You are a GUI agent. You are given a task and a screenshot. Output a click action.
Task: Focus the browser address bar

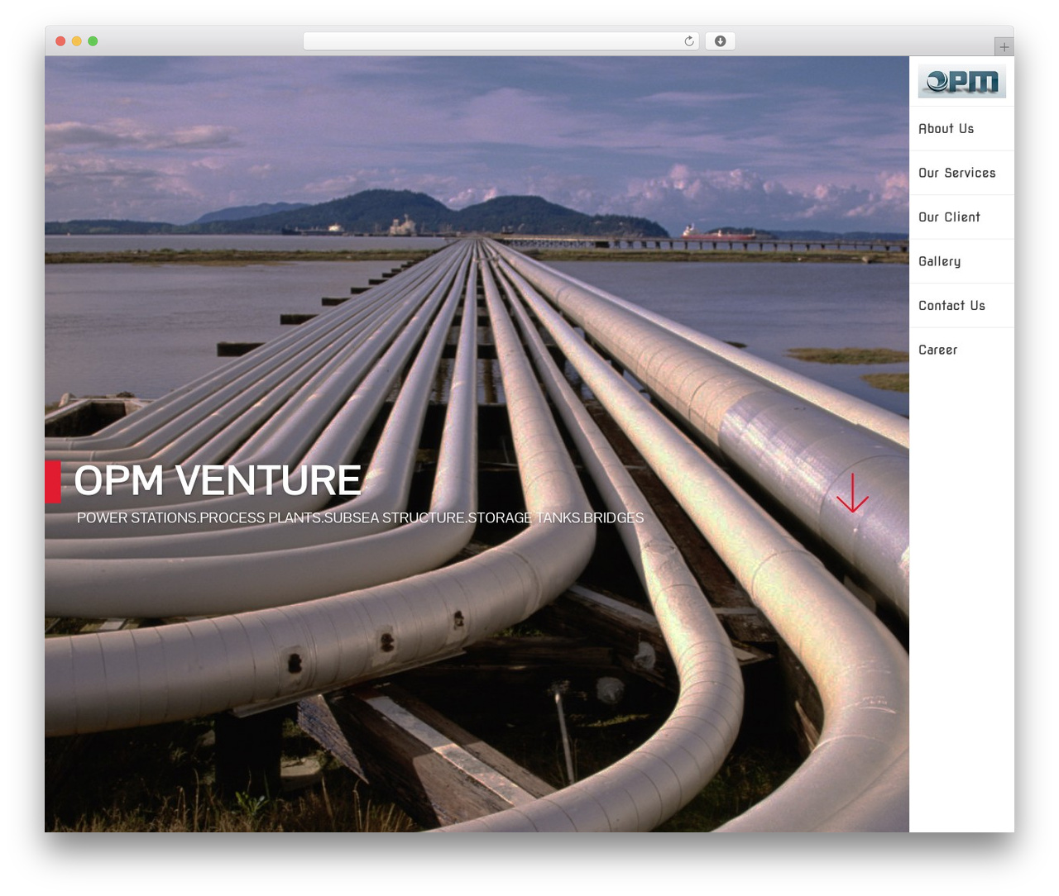coord(501,41)
